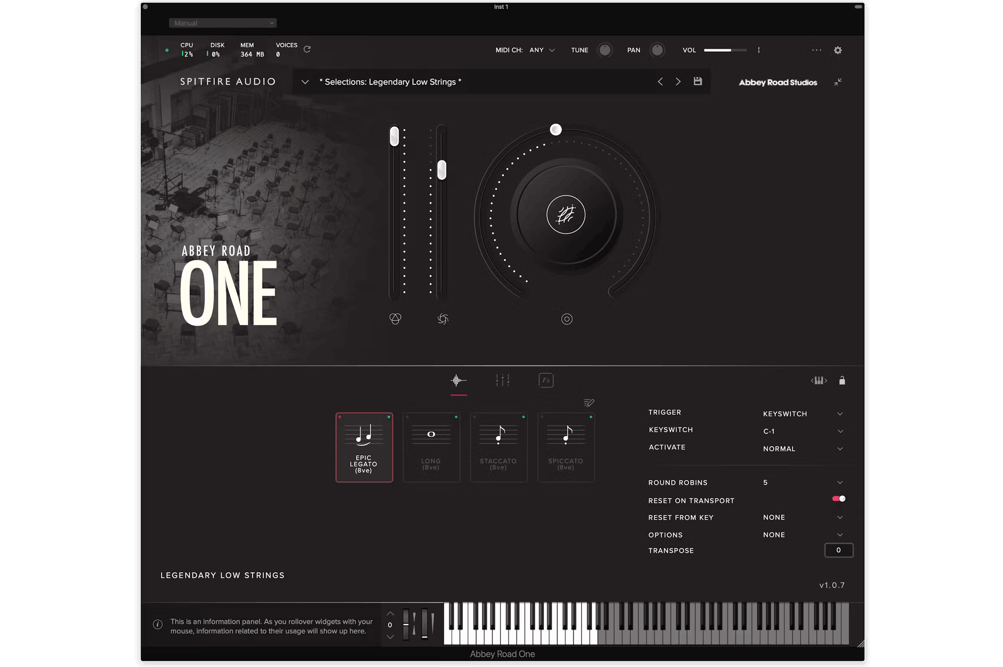Open the Round Robins dropdown
This screenshot has width=1003, height=667.
(802, 482)
